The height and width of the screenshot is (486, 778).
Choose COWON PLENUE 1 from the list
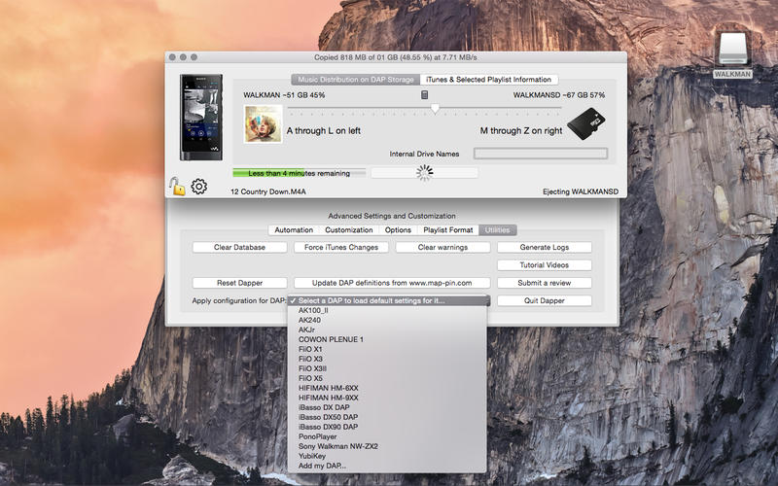387,339
